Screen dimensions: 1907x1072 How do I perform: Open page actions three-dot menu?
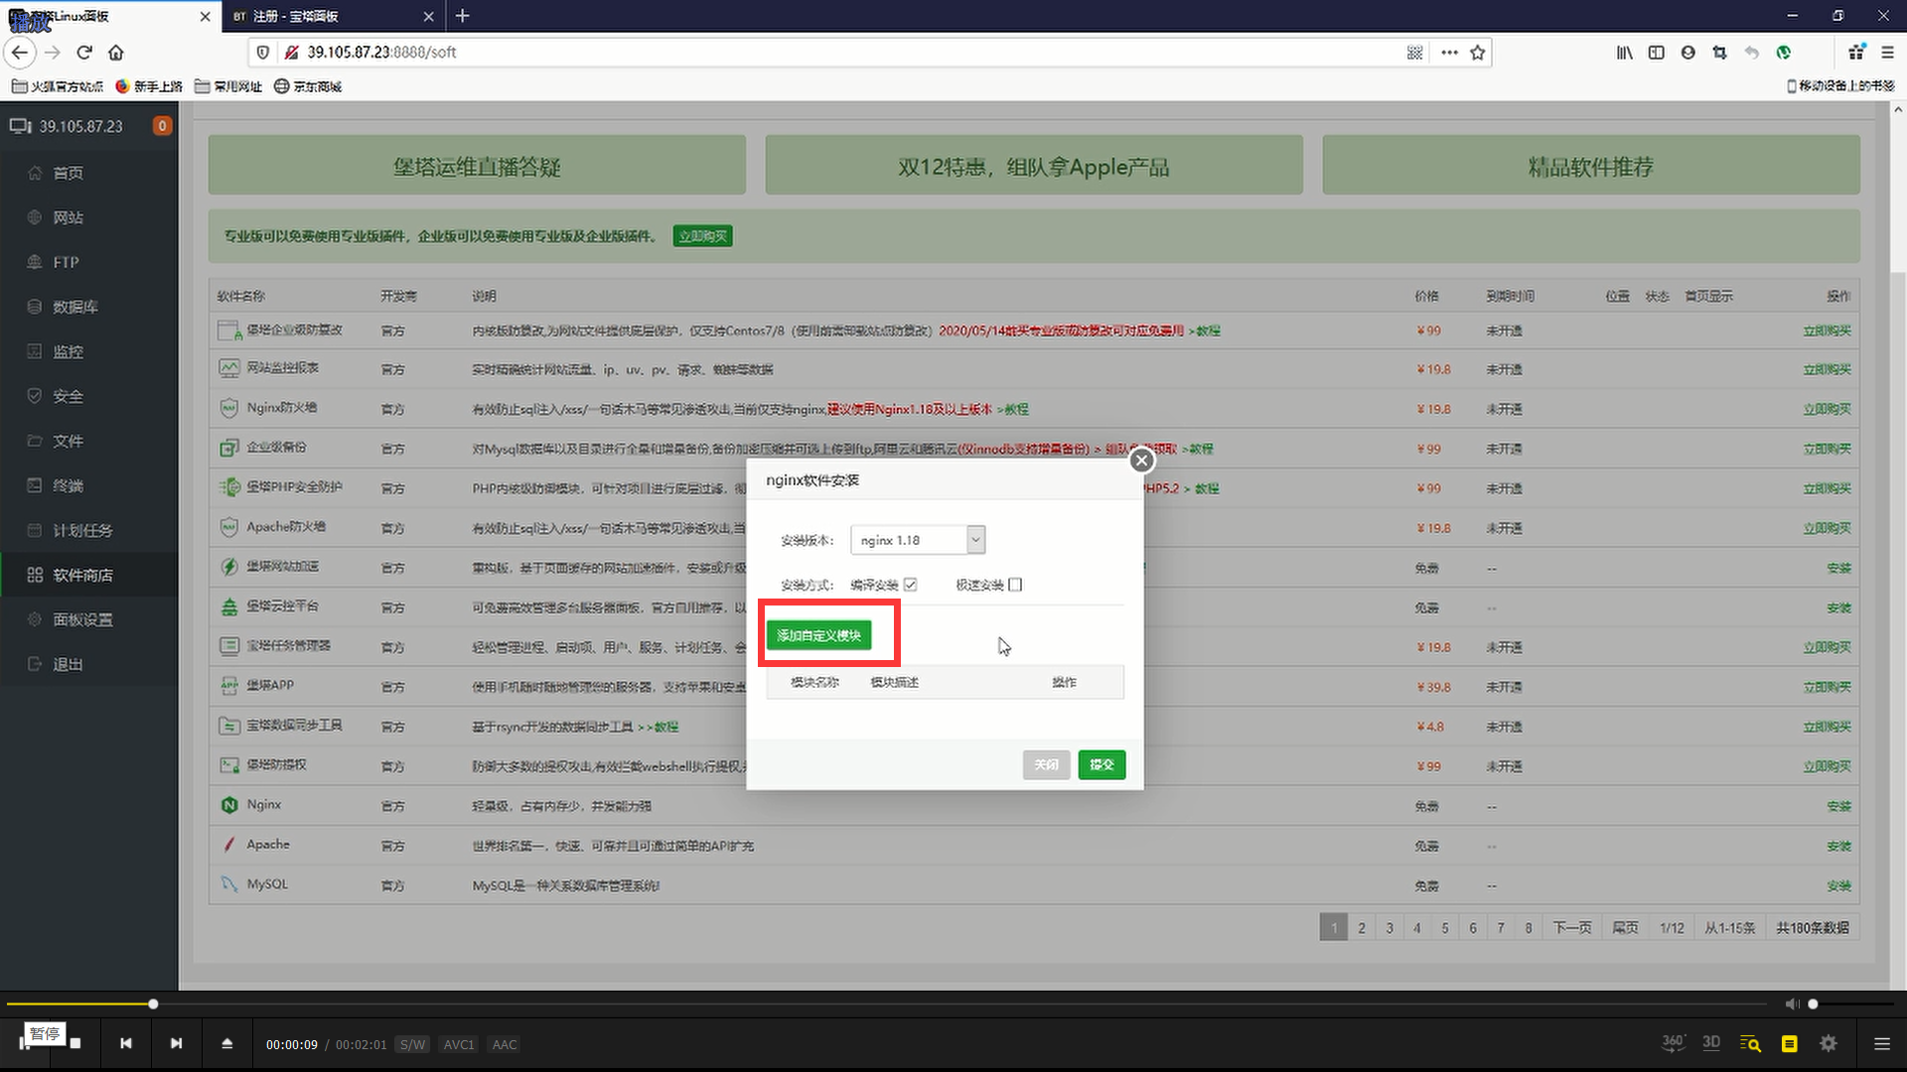coord(1449,53)
